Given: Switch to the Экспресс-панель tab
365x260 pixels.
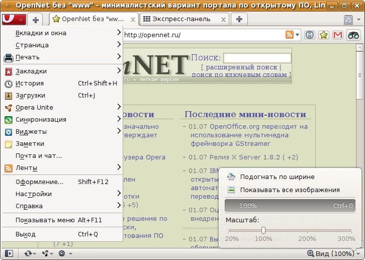Looking at the screenshot, I should point(184,19).
